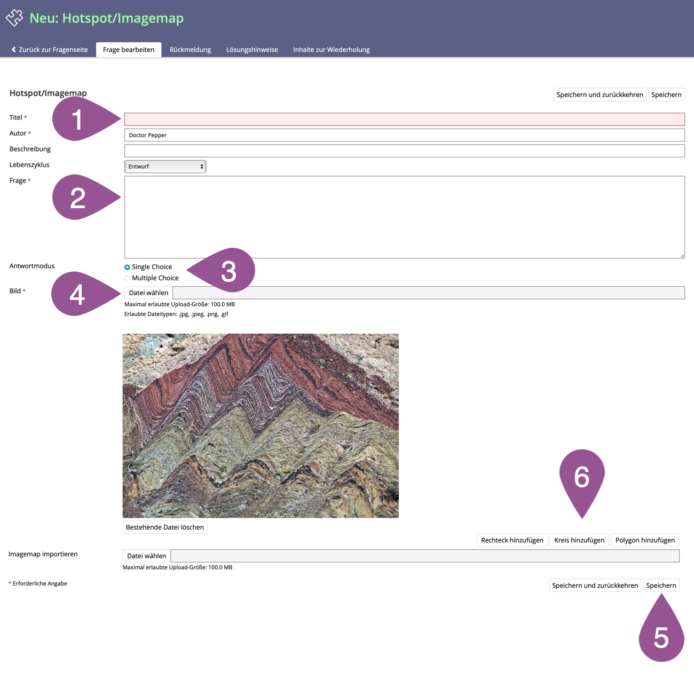694x694 pixels.
Task: Select the Single Choice answer mode
Action: [127, 267]
